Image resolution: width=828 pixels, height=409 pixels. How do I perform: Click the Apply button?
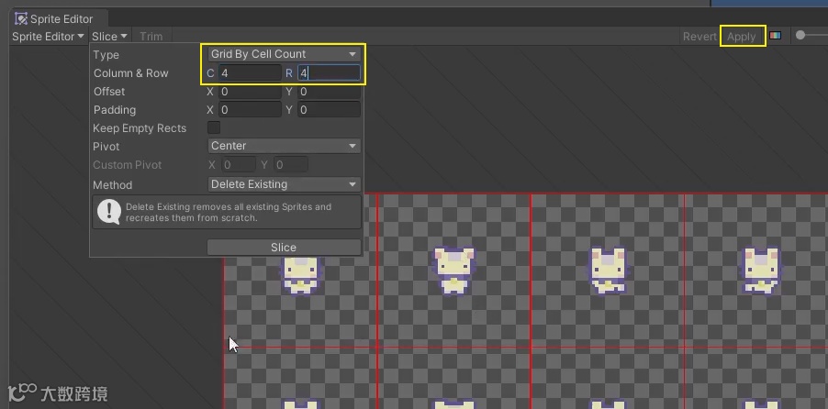[x=742, y=37]
